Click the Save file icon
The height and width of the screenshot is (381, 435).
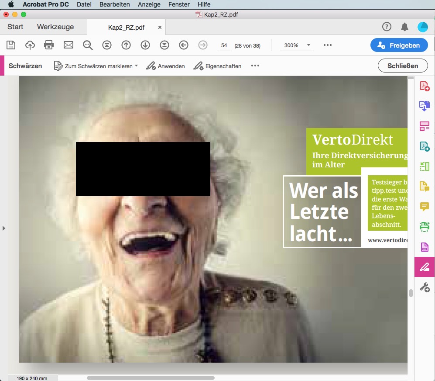pos(11,45)
